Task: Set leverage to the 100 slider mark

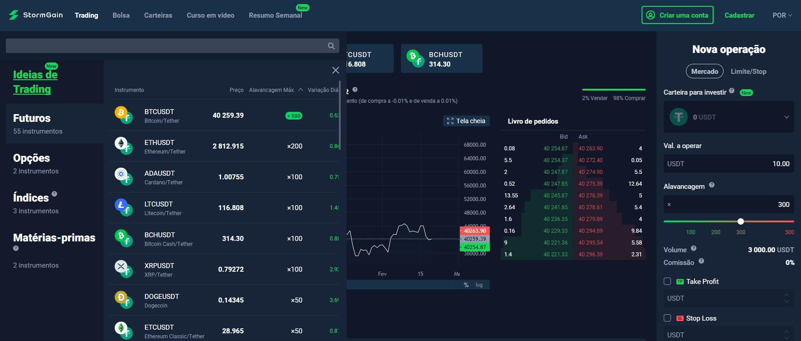Action: point(690,232)
